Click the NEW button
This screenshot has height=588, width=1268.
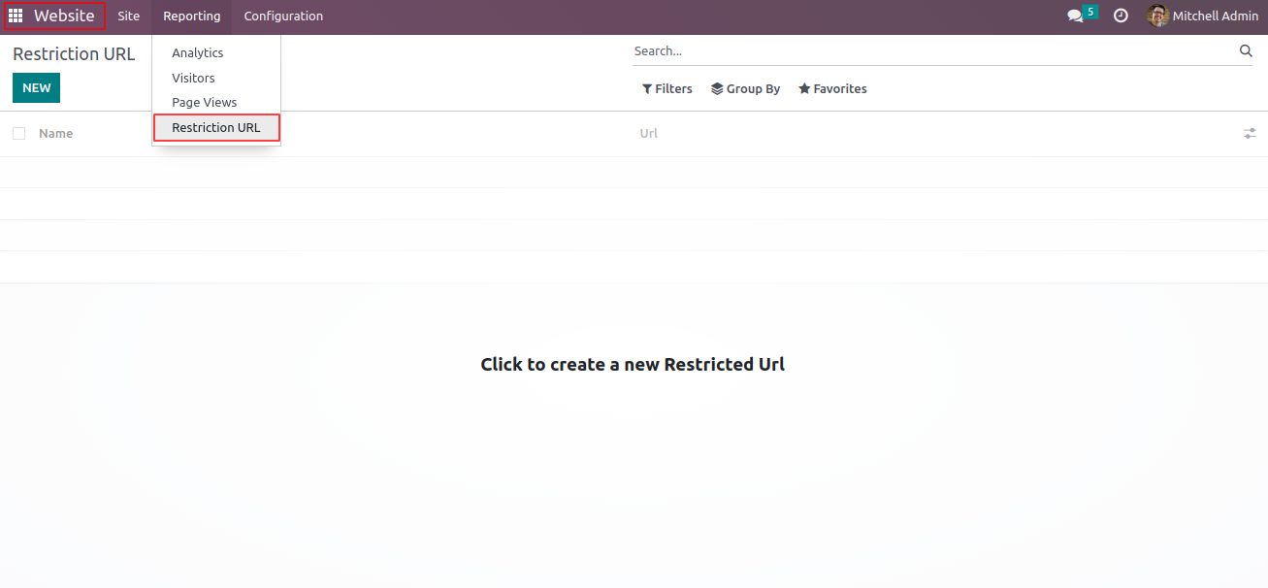pos(36,87)
